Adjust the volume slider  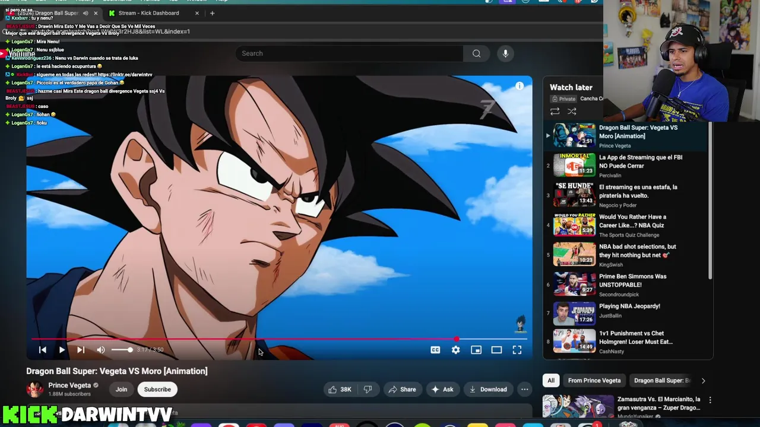[122, 350]
